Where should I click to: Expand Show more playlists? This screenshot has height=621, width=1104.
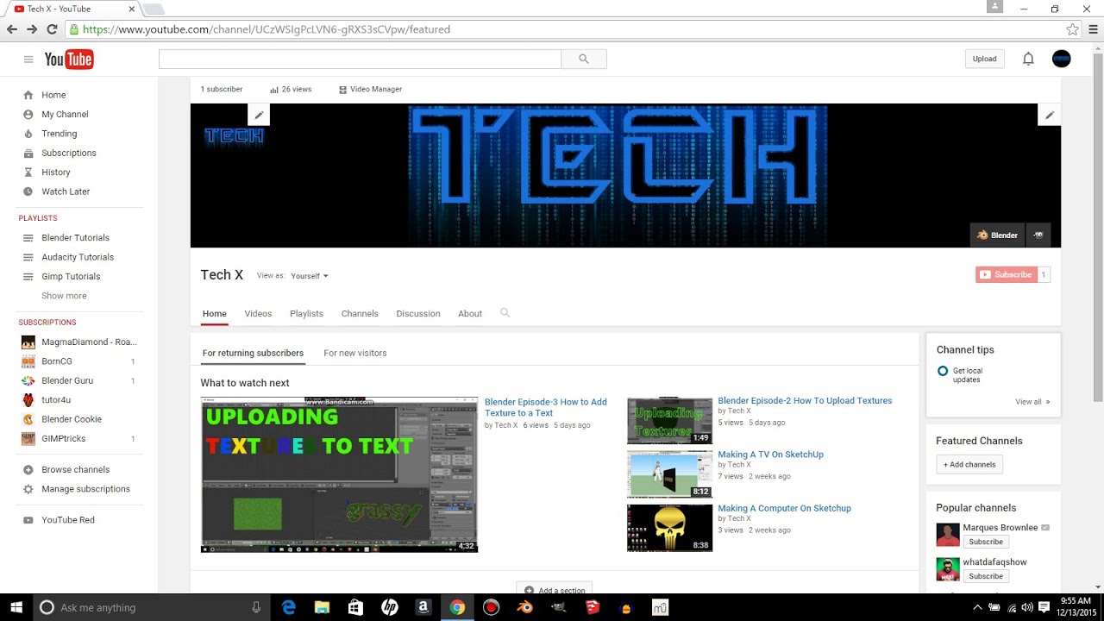coord(64,296)
